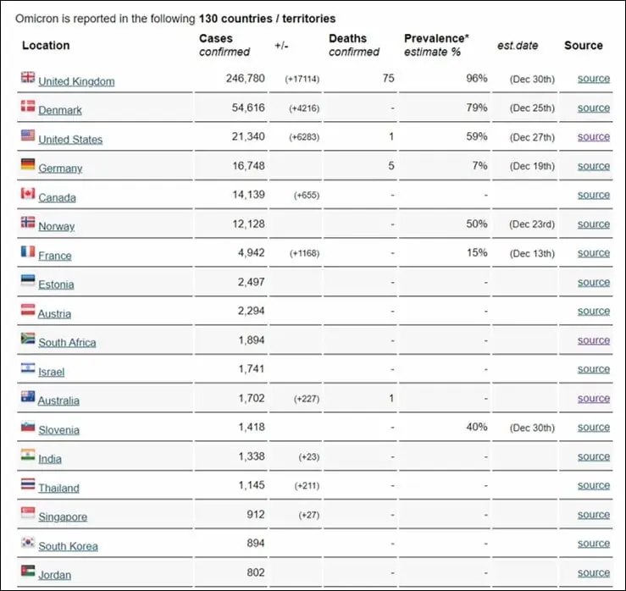Click the Location column header
Screen dimensions: 626x591
coord(46,46)
